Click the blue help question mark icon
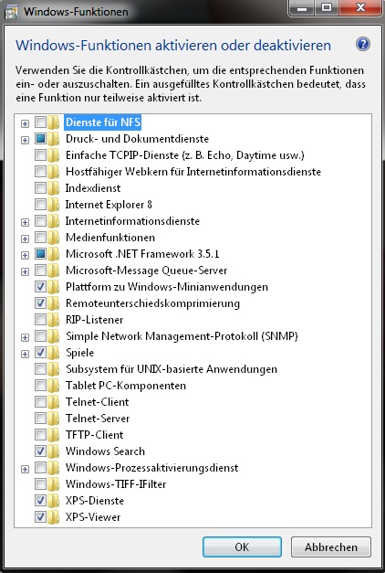Screen dimensions: 385x573 (x=363, y=44)
